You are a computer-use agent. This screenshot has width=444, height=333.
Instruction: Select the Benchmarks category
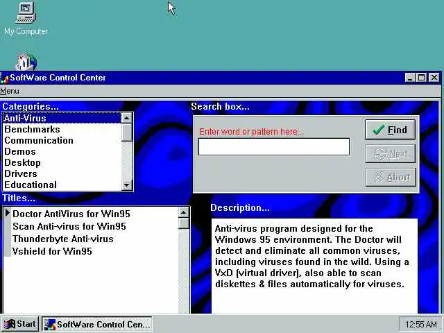tap(62, 129)
